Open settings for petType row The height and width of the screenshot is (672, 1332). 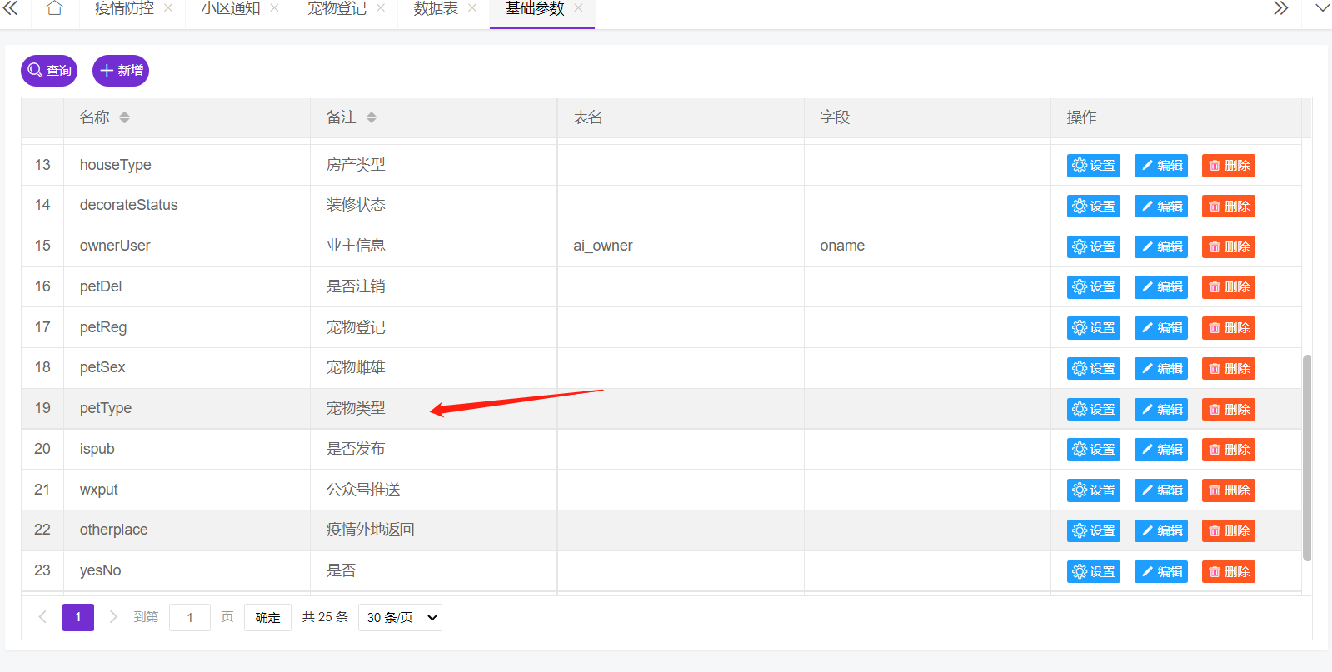(x=1094, y=409)
